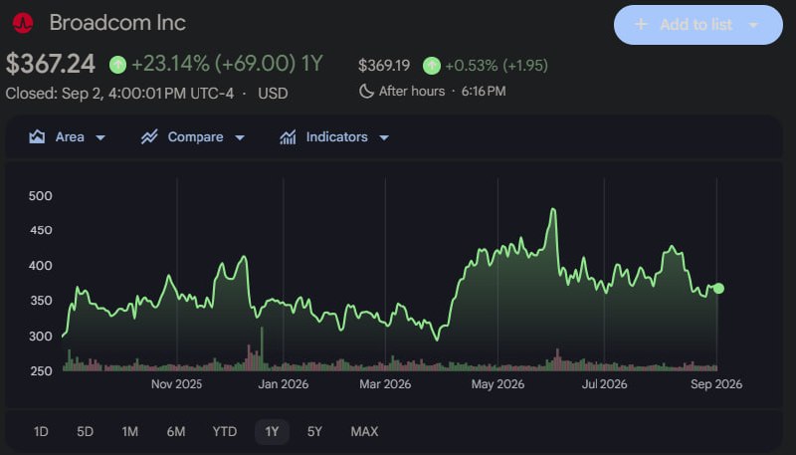Click the plus icon in Add to list
796x455 pixels.
point(641,24)
